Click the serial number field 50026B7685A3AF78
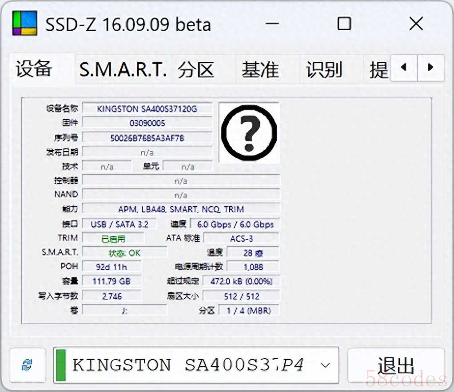The width and height of the screenshot is (454, 392). [147, 138]
